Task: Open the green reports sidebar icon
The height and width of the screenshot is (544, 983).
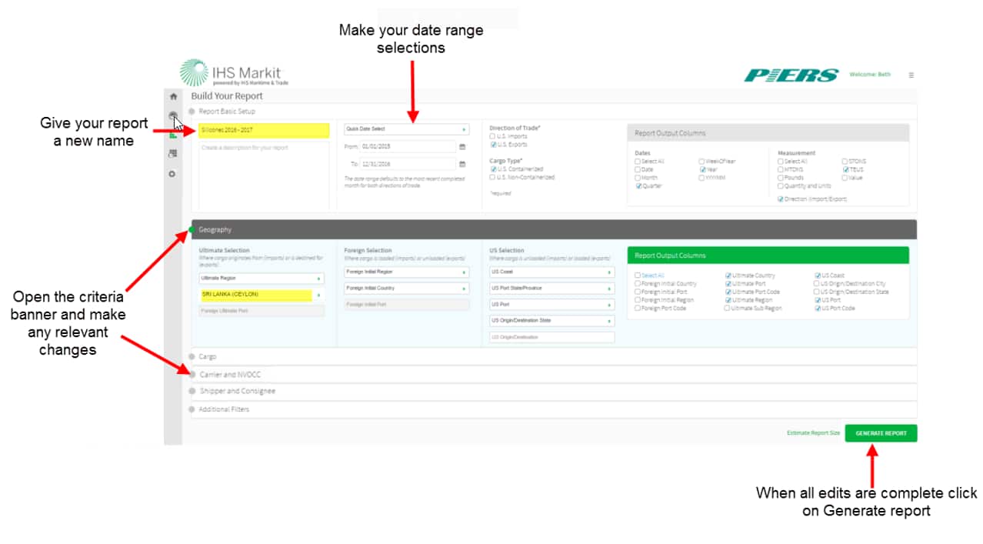Action: [x=173, y=135]
